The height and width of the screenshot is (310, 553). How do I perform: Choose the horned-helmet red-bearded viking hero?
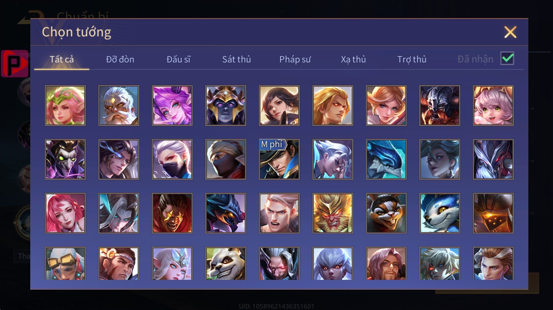[x=440, y=105]
